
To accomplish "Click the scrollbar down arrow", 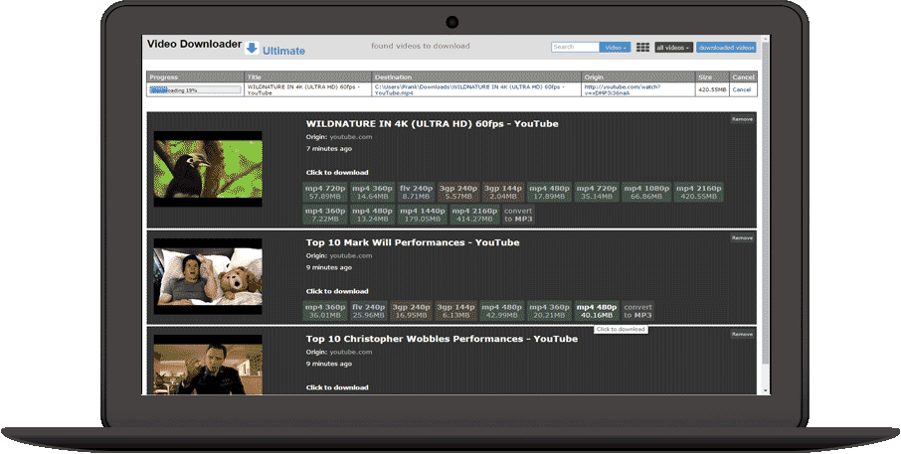I will pos(766,390).
